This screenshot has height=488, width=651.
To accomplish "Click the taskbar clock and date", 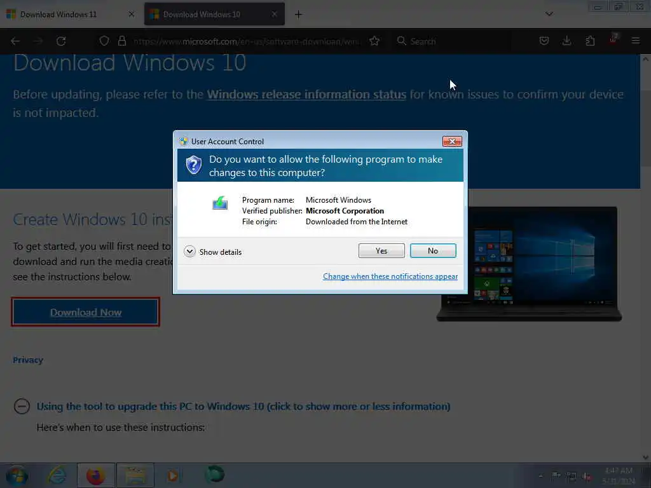I will 619,475.
